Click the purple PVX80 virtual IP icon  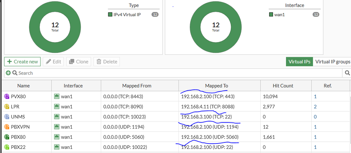[x=6, y=97]
